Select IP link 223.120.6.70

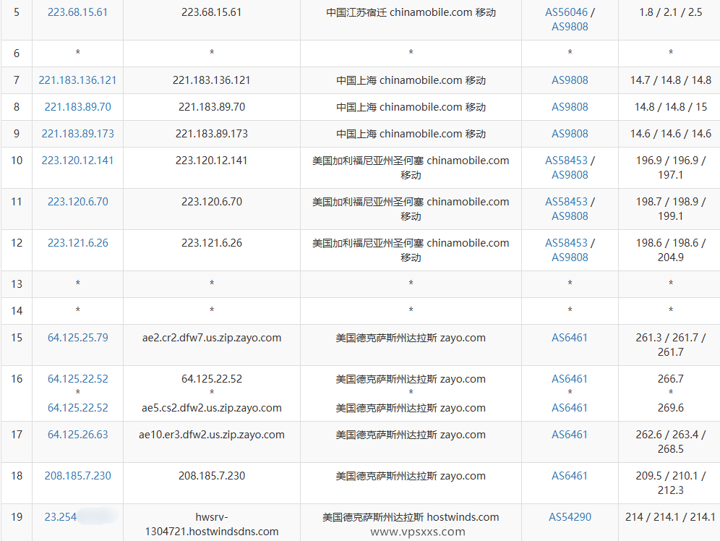(x=77, y=202)
